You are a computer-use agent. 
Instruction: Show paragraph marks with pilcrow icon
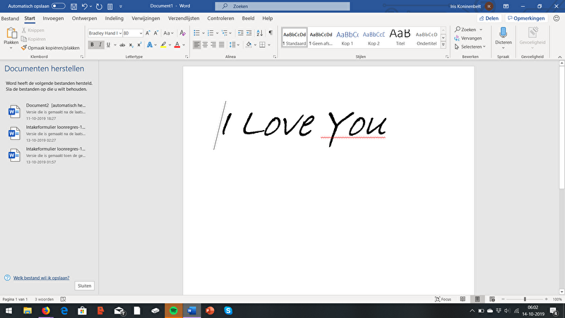[270, 33]
